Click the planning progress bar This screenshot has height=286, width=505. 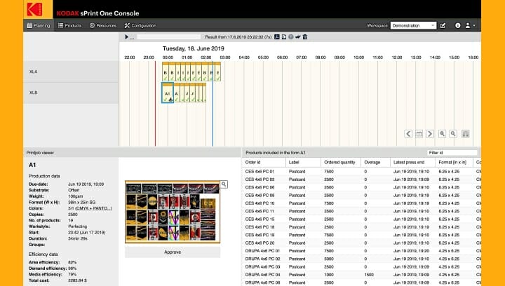click(169, 37)
